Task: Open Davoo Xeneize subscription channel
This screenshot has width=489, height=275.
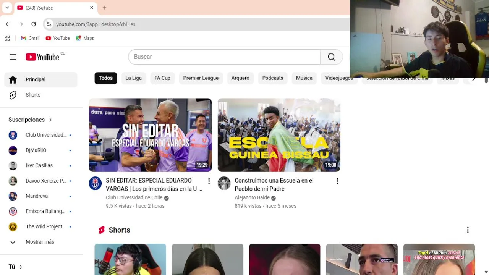Action: tap(41, 181)
